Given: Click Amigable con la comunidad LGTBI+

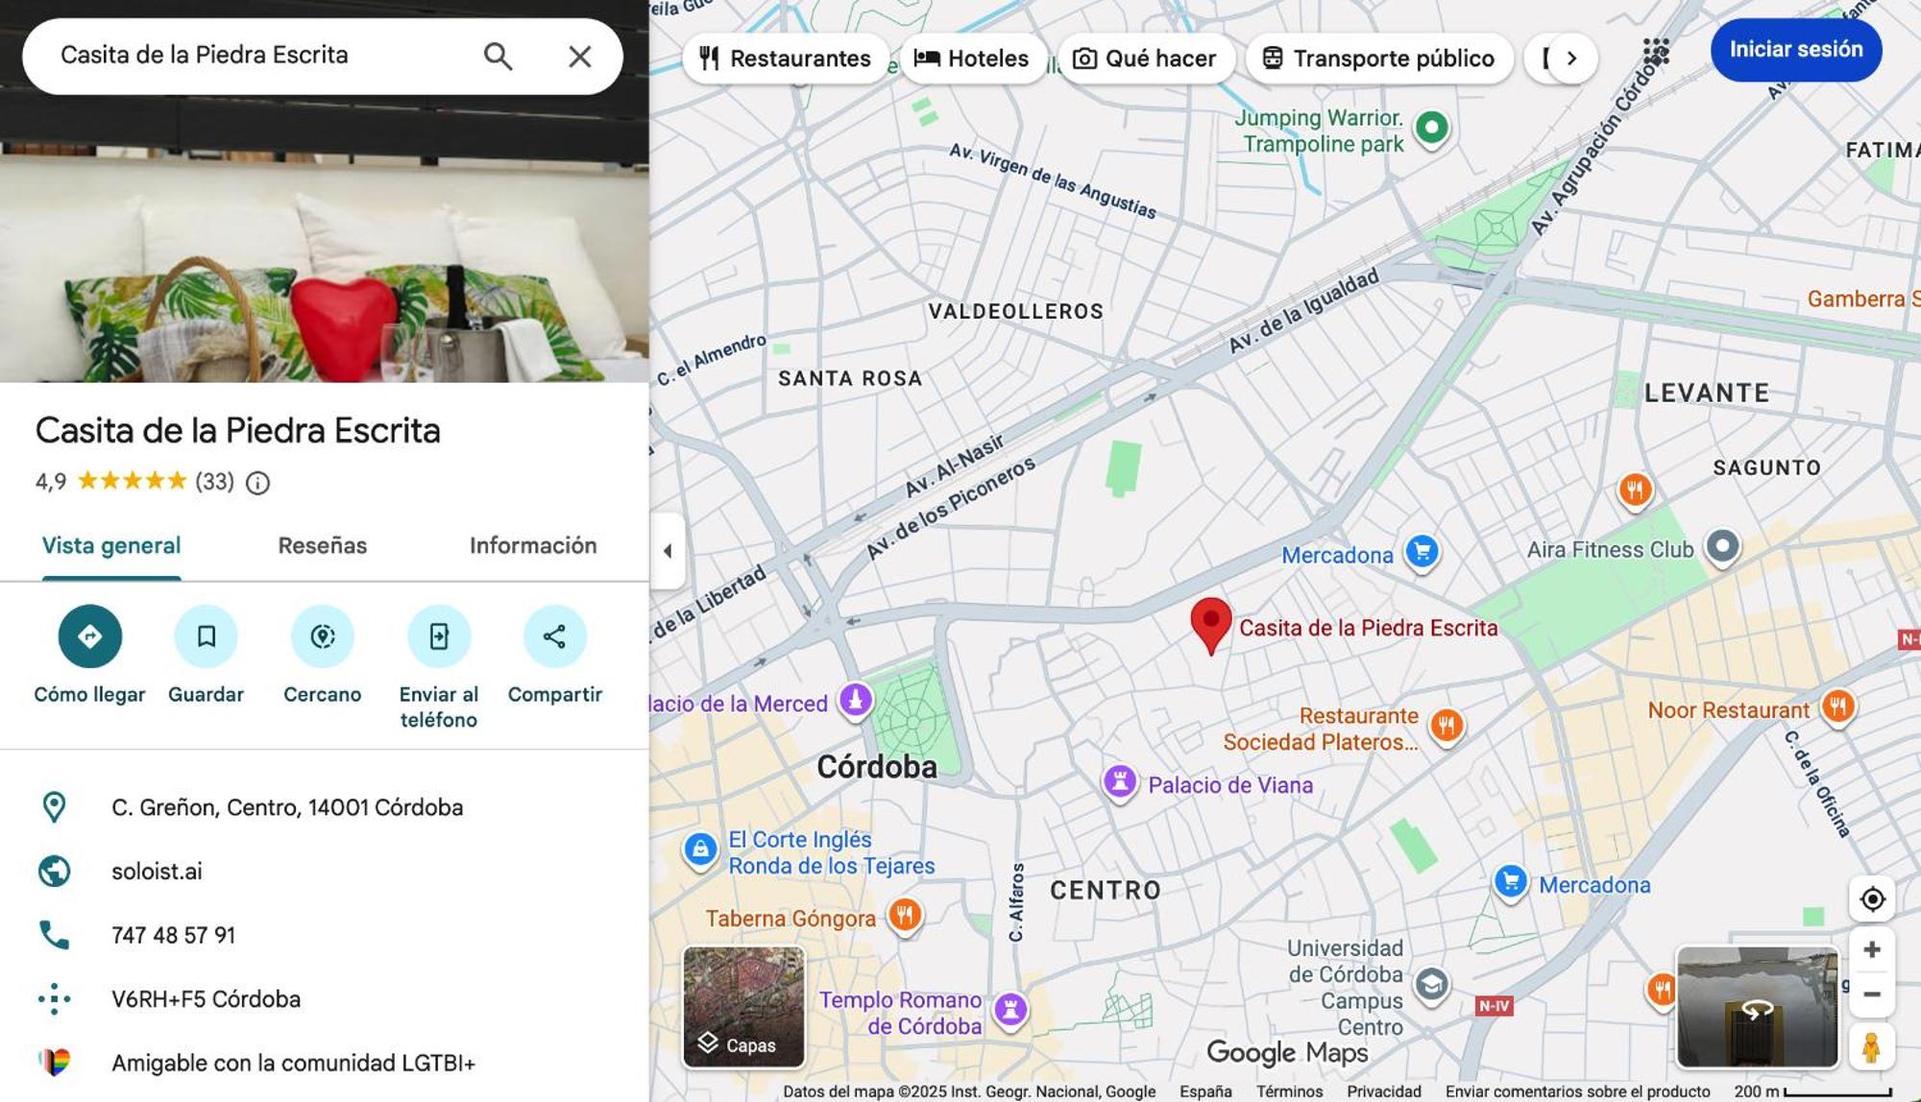Looking at the screenshot, I should click(x=294, y=1063).
